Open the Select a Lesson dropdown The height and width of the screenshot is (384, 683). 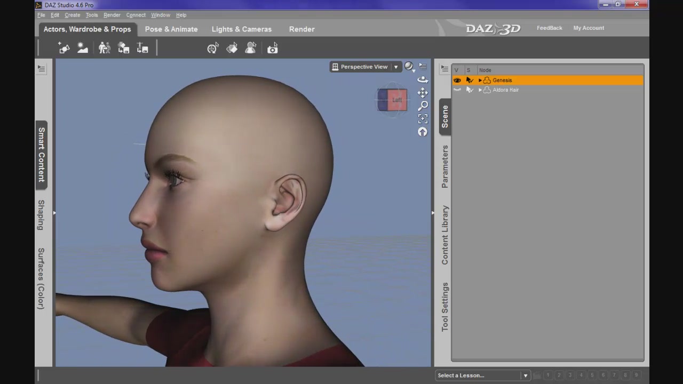(x=482, y=375)
